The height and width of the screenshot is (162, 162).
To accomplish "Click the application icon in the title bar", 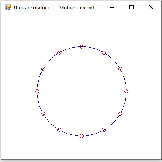I will tap(8, 7).
